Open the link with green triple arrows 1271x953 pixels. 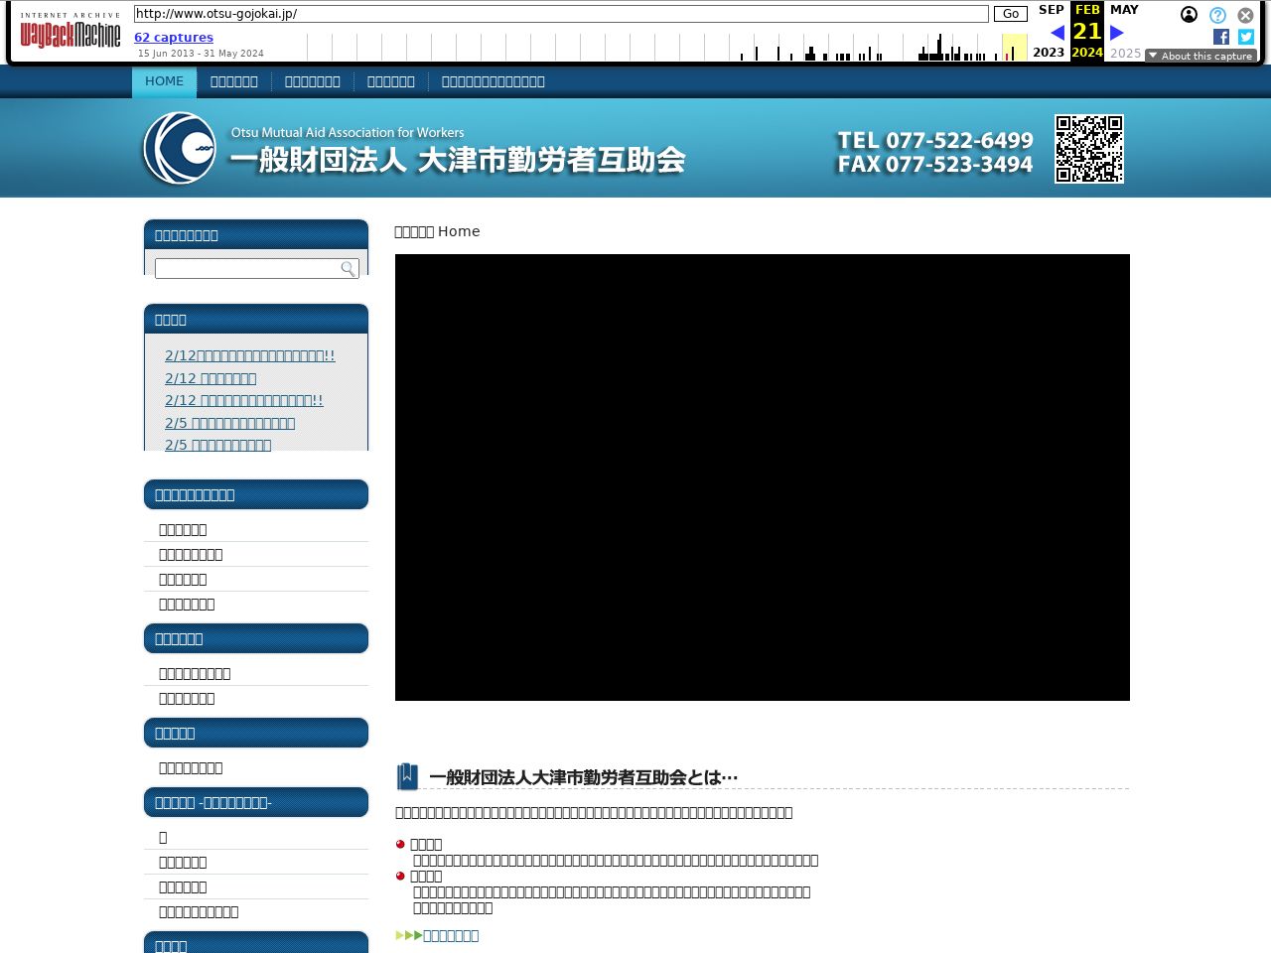[x=437, y=935]
